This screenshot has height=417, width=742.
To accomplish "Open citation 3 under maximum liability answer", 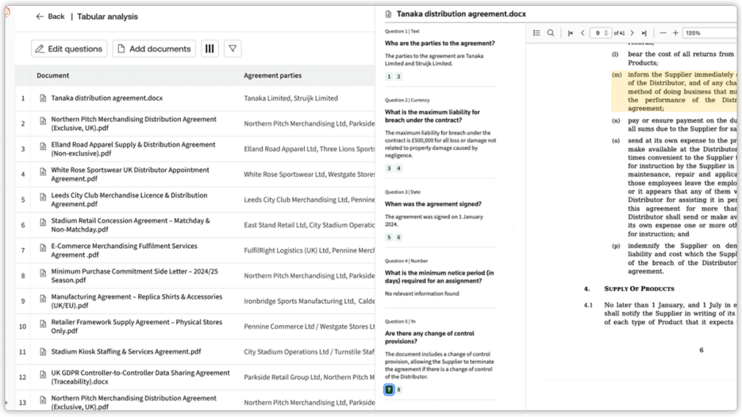I will (x=389, y=169).
